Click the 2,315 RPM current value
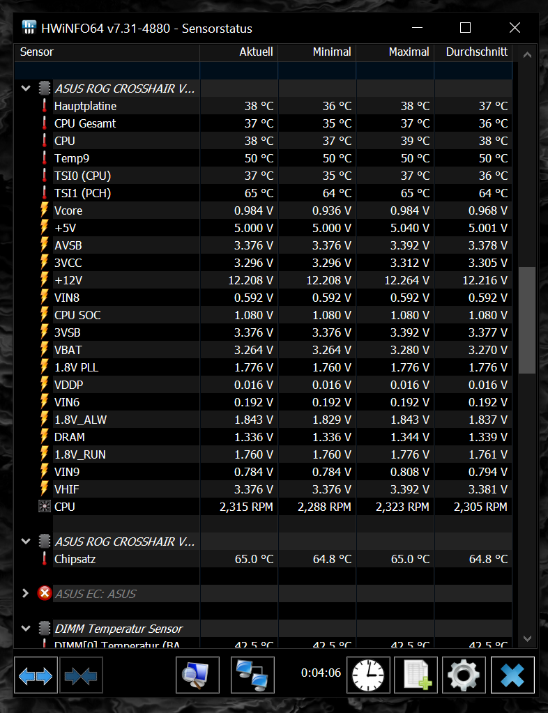 247,507
